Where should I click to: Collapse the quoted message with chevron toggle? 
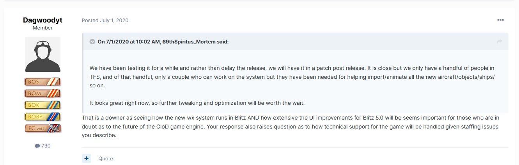92,42
